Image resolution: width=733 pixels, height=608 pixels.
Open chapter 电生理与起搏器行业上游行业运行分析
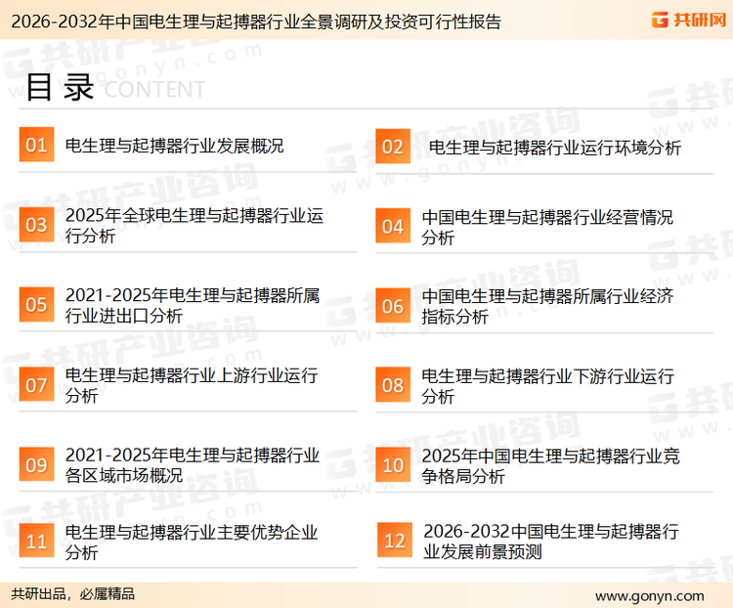point(192,385)
